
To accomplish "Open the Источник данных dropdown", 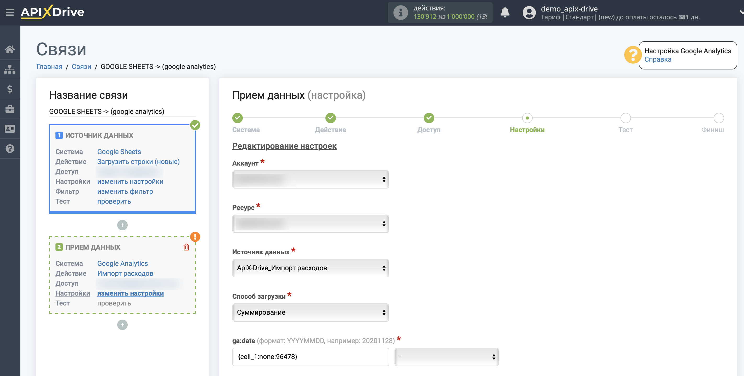I will click(311, 268).
